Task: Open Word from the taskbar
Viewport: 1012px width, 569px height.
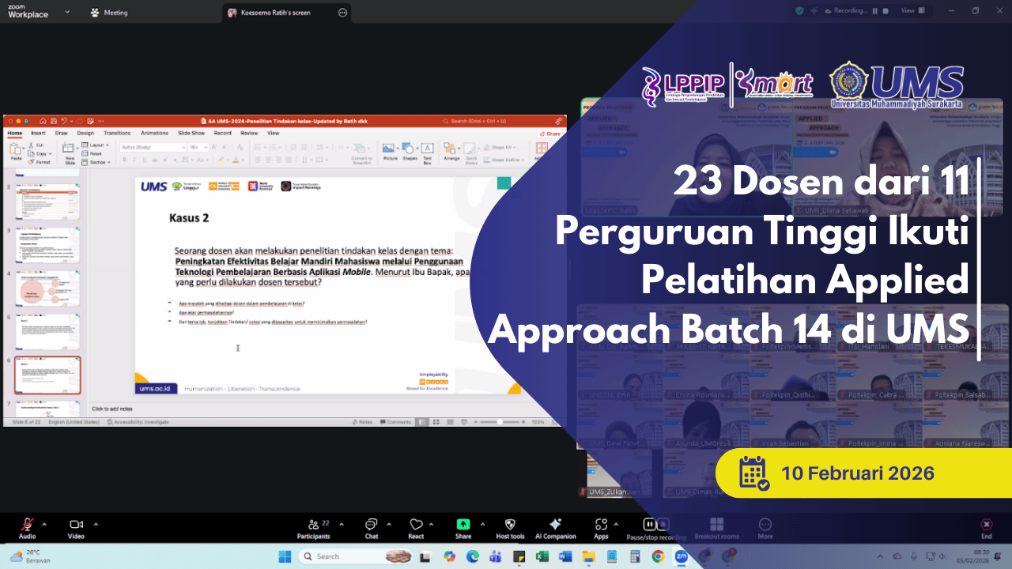Action: [x=565, y=556]
